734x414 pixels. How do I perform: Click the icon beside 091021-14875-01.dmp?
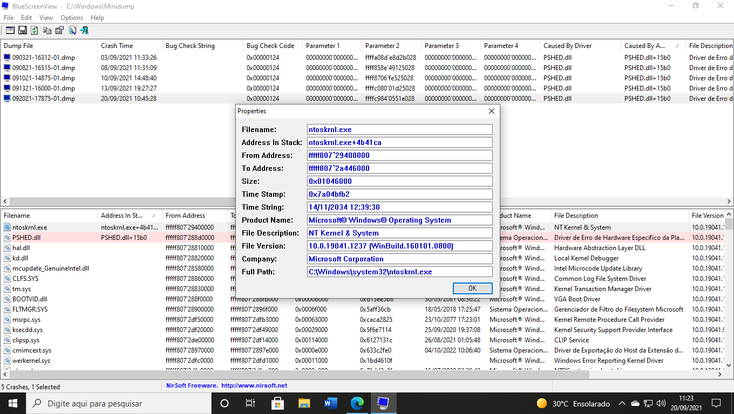(7, 78)
